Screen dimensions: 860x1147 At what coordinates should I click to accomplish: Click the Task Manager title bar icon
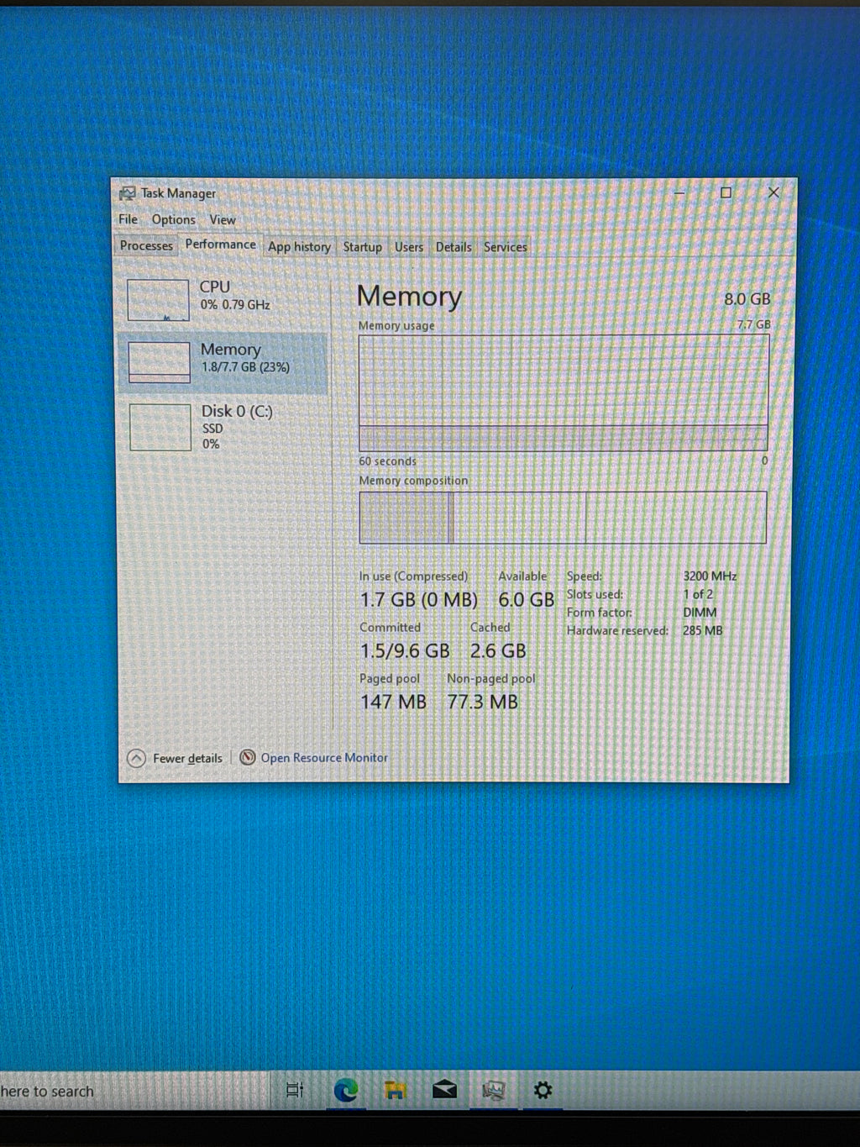(127, 193)
